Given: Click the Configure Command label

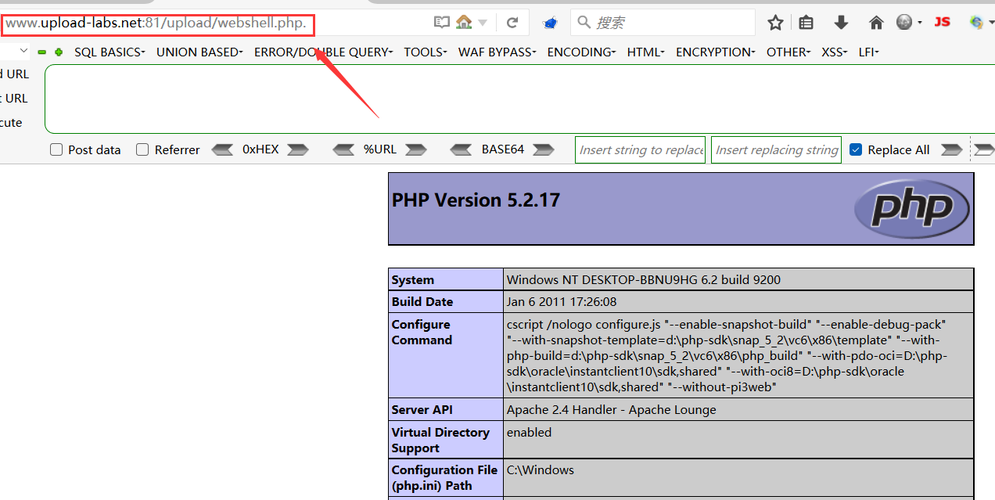Looking at the screenshot, I should point(422,332).
